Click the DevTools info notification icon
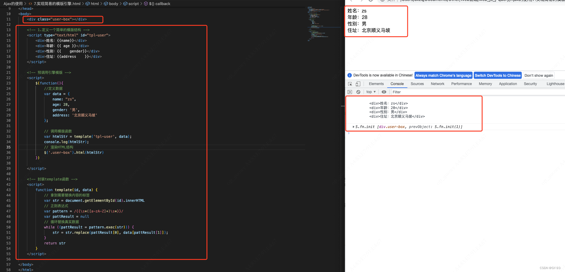Viewport: 565px width, 272px height. tap(350, 75)
